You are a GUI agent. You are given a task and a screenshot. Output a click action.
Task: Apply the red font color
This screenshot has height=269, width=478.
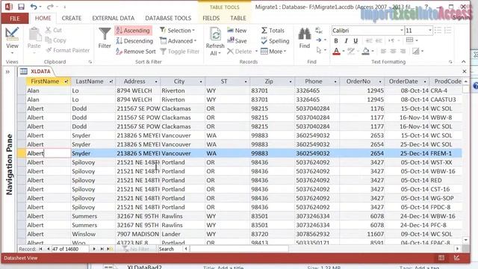point(336,52)
